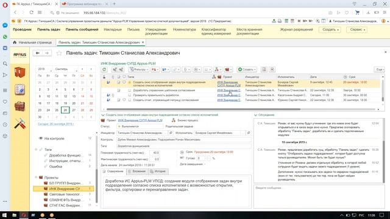The image size is (390, 219).
Task: Select September 12 in the calendar
Action: pyautogui.click(x=65, y=96)
